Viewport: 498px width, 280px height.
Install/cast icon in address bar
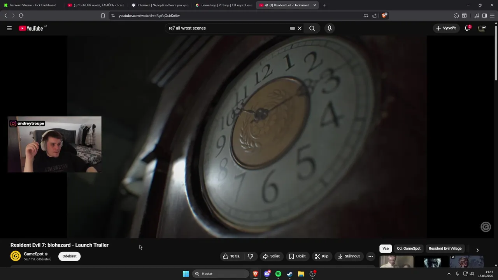(366, 16)
